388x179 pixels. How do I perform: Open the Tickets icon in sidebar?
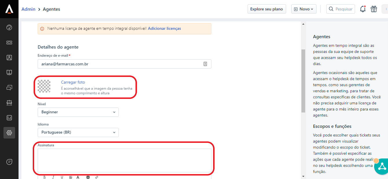point(9,43)
